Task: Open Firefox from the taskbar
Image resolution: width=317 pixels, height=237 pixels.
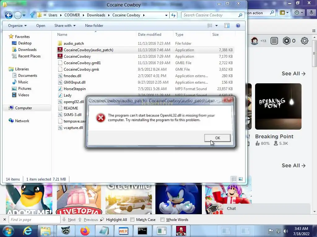Action: click(85, 231)
